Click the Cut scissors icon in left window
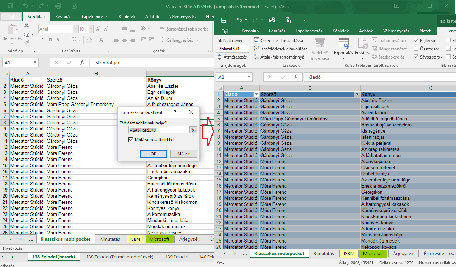456x267 pixels. coord(27,26)
